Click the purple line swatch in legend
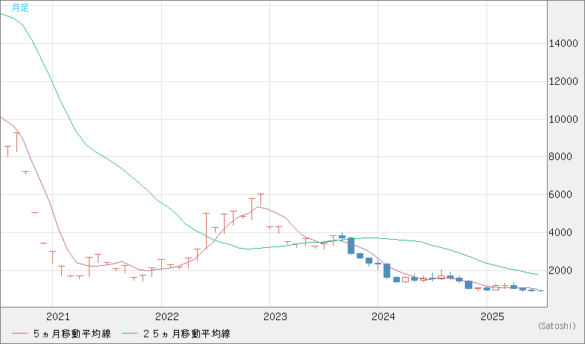This screenshot has width=585, height=344. (19, 334)
